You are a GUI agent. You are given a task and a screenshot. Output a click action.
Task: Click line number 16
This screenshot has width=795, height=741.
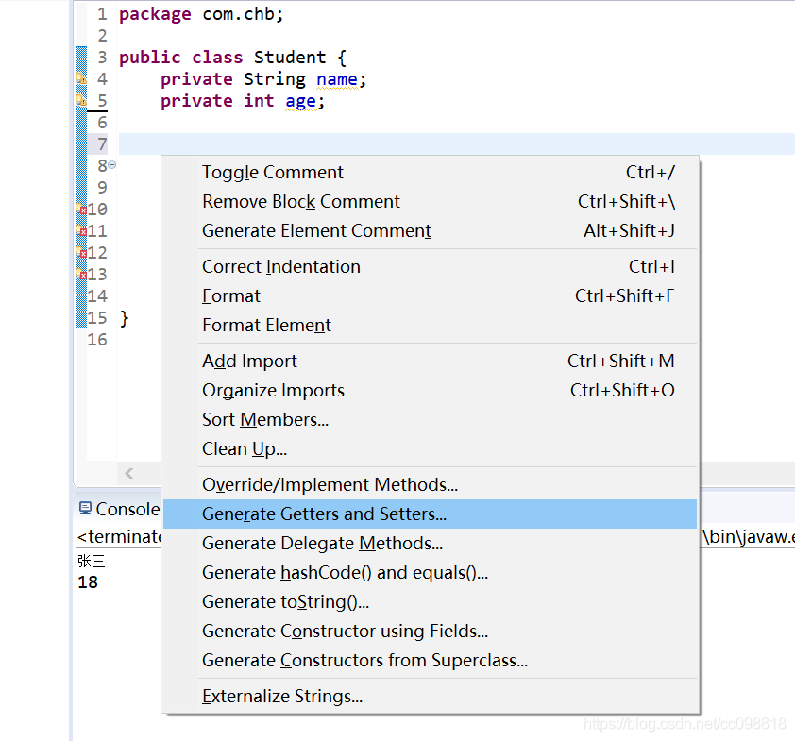tap(97, 340)
